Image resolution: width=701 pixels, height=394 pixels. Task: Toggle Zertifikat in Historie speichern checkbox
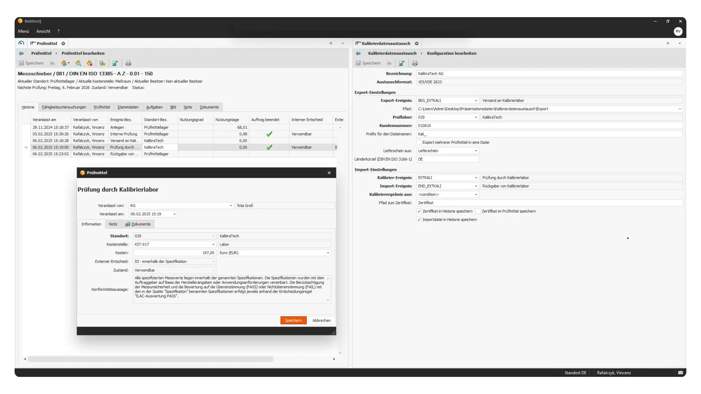419,211
